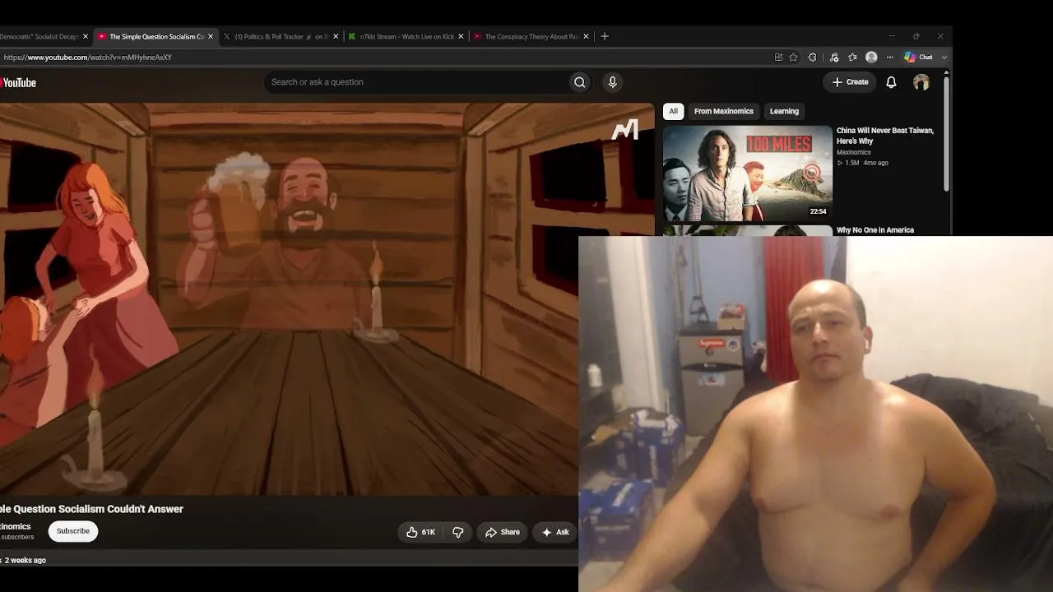Minimize the browser window

[892, 36]
